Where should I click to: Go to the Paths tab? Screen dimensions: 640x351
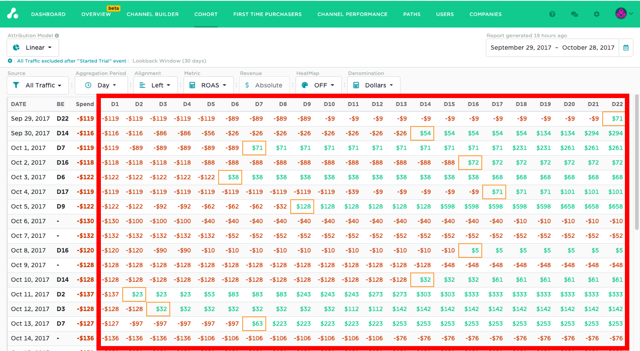[412, 14]
